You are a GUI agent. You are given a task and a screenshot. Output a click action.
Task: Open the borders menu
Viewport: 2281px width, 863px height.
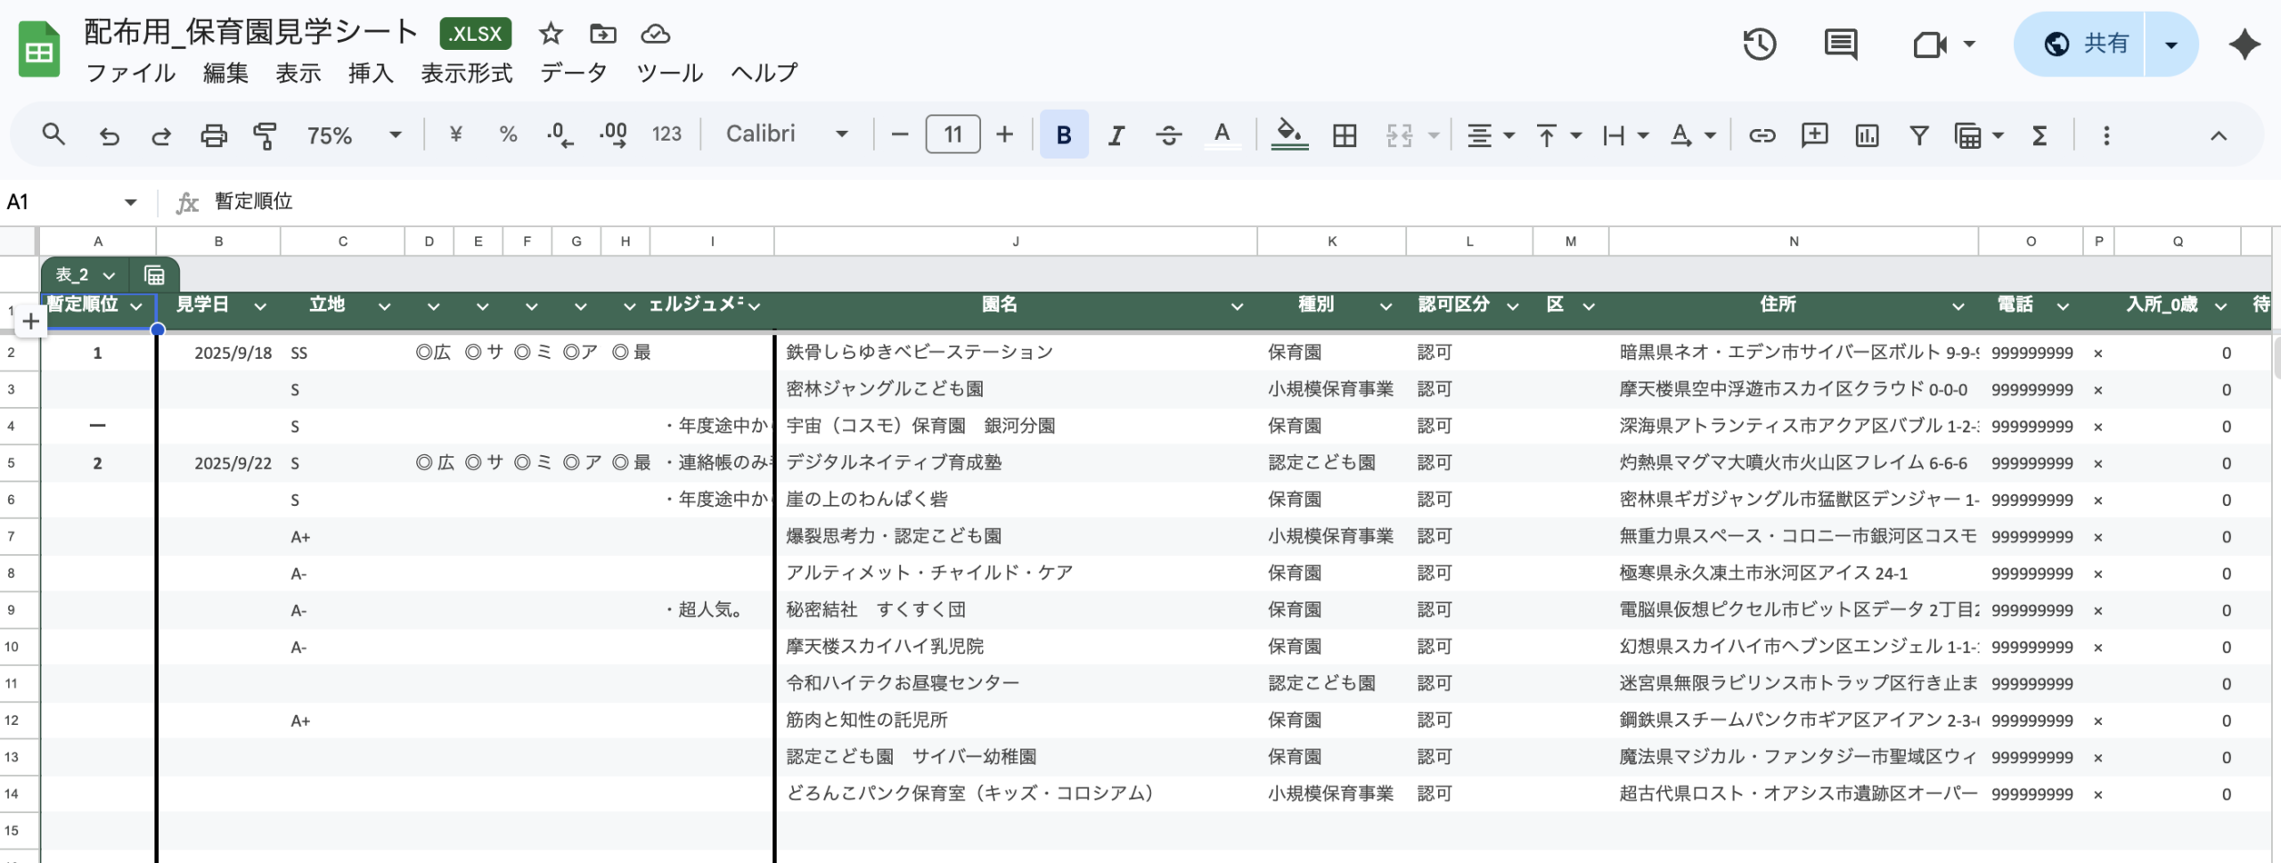click(1345, 134)
